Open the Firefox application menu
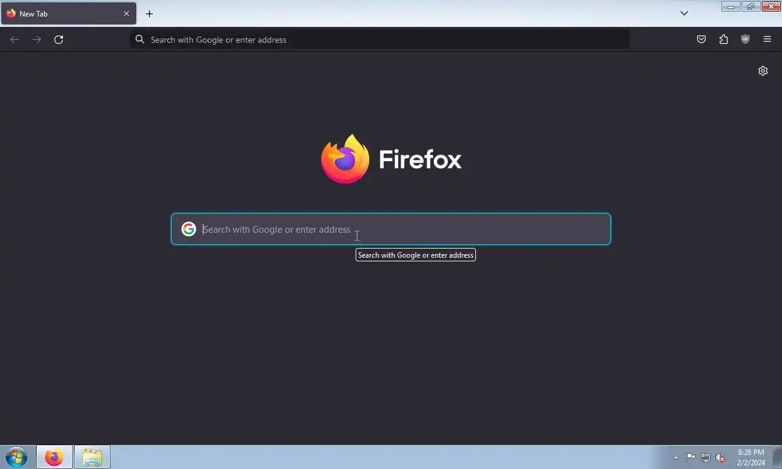 [x=767, y=40]
